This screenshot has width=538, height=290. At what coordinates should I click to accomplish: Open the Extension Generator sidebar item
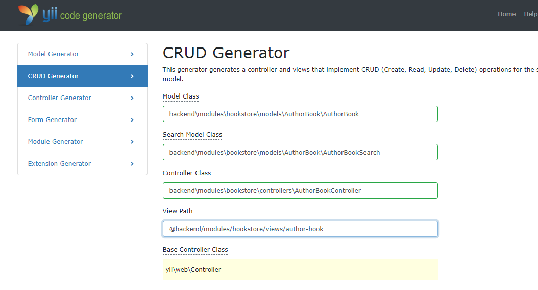point(82,164)
